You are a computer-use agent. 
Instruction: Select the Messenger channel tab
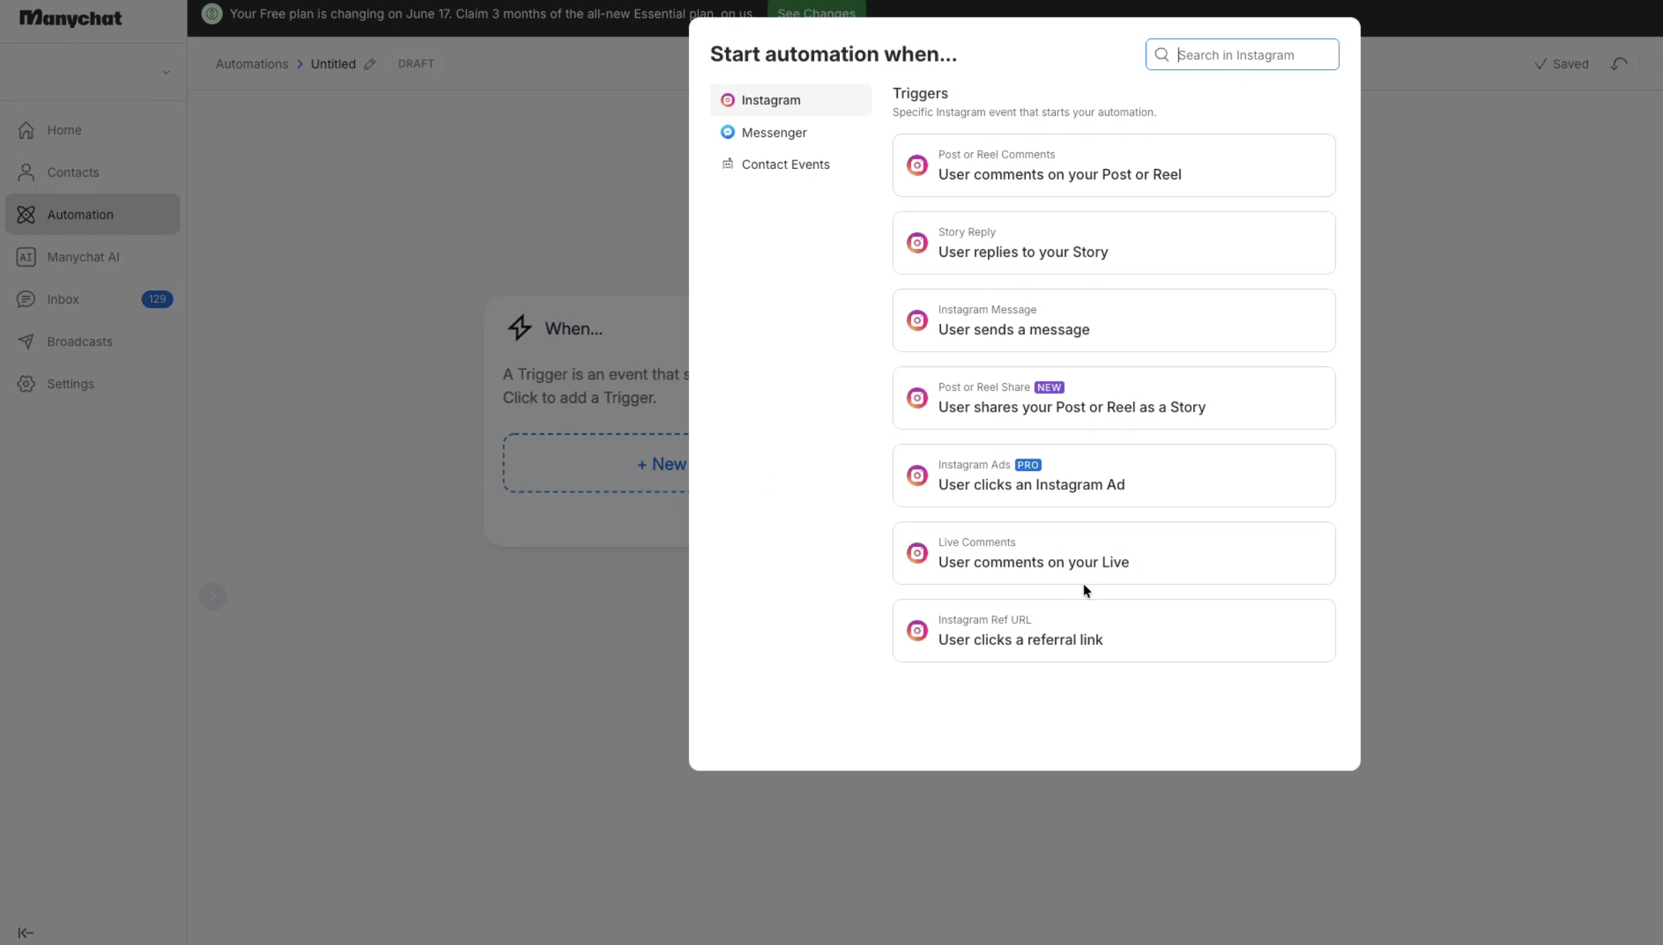[790, 133]
